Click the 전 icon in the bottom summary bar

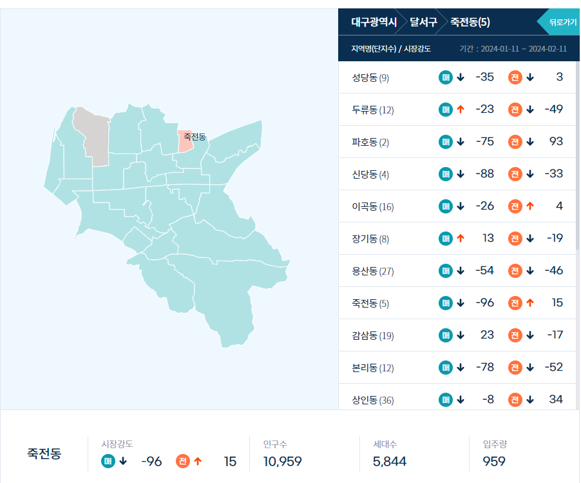point(182,462)
